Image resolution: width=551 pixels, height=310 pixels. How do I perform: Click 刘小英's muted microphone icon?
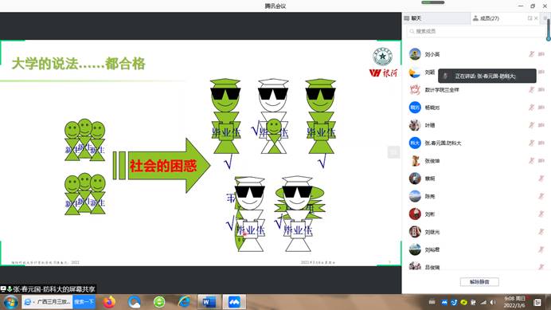(x=531, y=54)
